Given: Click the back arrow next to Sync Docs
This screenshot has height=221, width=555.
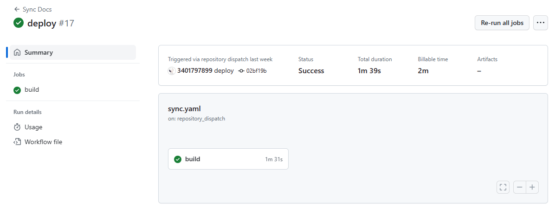Looking at the screenshot, I should 17,9.
